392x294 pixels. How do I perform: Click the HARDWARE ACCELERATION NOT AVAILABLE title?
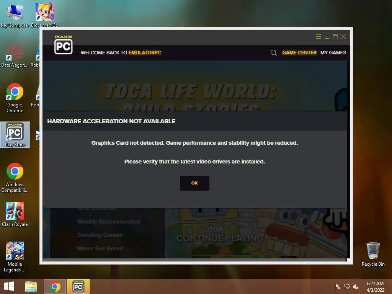click(111, 121)
